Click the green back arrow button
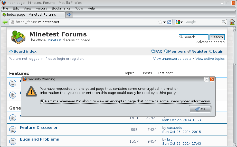Image resolution: width=237 pixels, height=147 pixels. click(5, 22)
